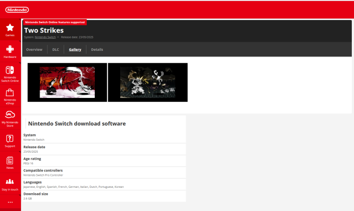The image size is (354, 211).
Task: Click the Support question mark icon
Action: pyautogui.click(x=10, y=138)
